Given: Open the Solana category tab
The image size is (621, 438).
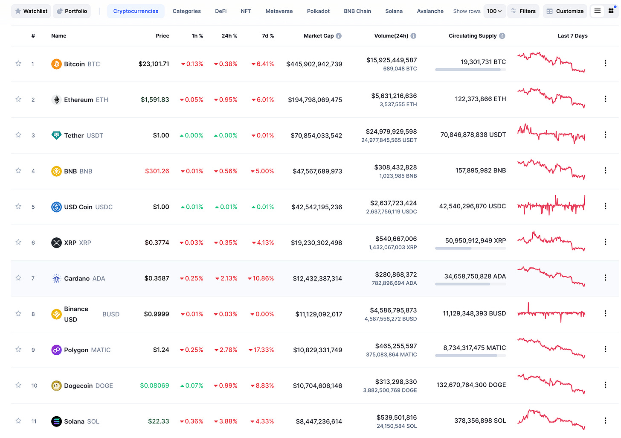Looking at the screenshot, I should tap(394, 11).
